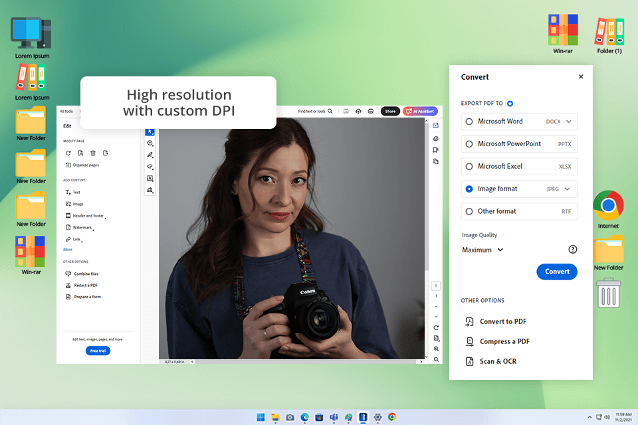638x425 pixels.
Task: Select the Other format radio button
Action: pos(469,211)
